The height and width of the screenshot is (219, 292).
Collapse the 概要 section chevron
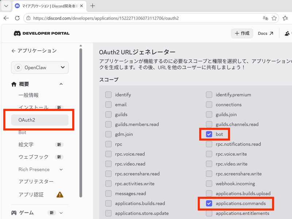pos(61,84)
